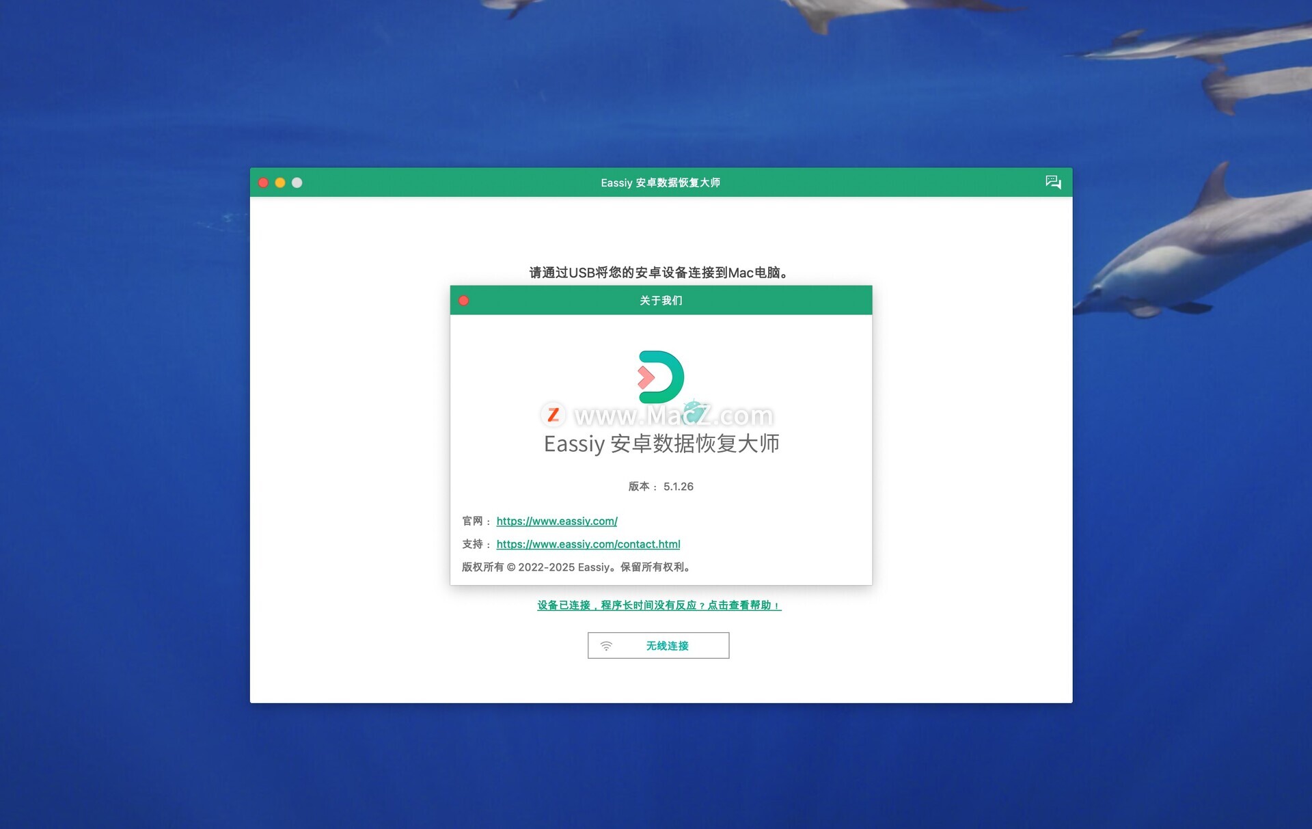Click the USB connection instruction heading
Screen dimensions: 1312x829
tap(660, 273)
